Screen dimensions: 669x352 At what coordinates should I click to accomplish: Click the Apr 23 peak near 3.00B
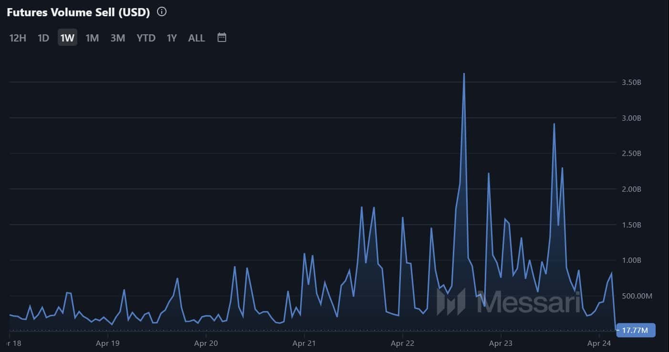554,124
